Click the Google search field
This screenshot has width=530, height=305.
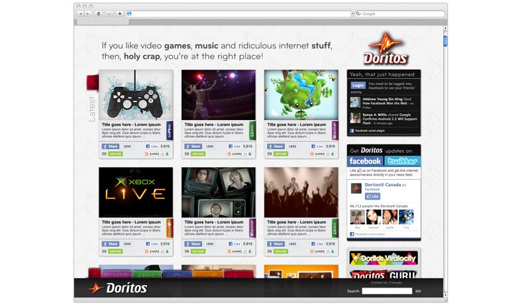(x=399, y=14)
